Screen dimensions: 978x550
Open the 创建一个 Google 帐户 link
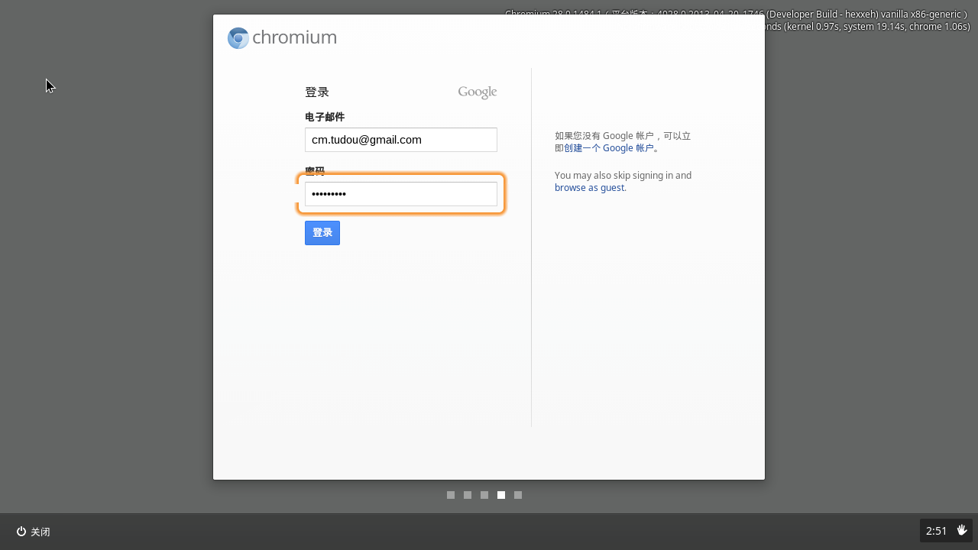click(609, 148)
